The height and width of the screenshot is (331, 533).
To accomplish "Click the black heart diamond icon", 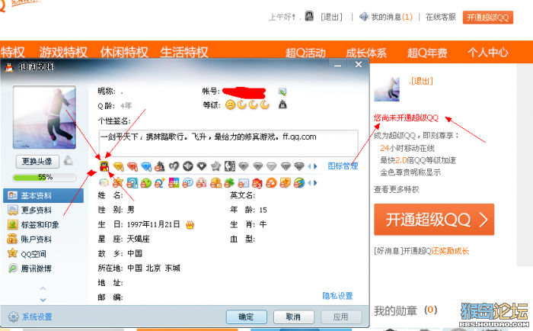I will click(202, 166).
